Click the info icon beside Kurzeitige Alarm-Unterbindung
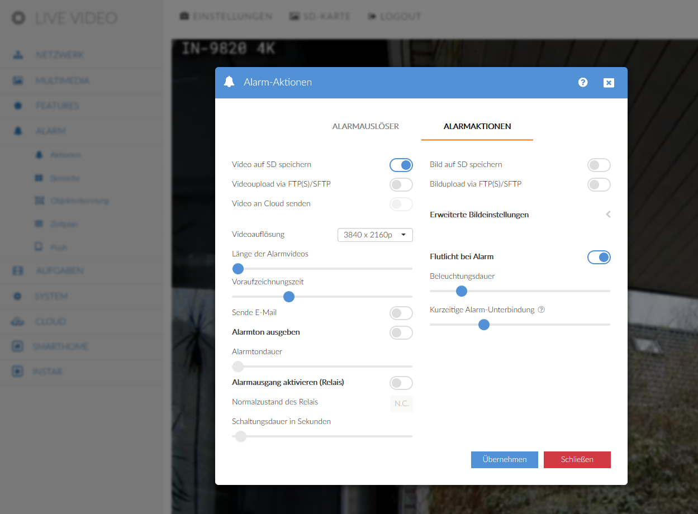Viewport: 698px width, 514px height. pos(541,310)
